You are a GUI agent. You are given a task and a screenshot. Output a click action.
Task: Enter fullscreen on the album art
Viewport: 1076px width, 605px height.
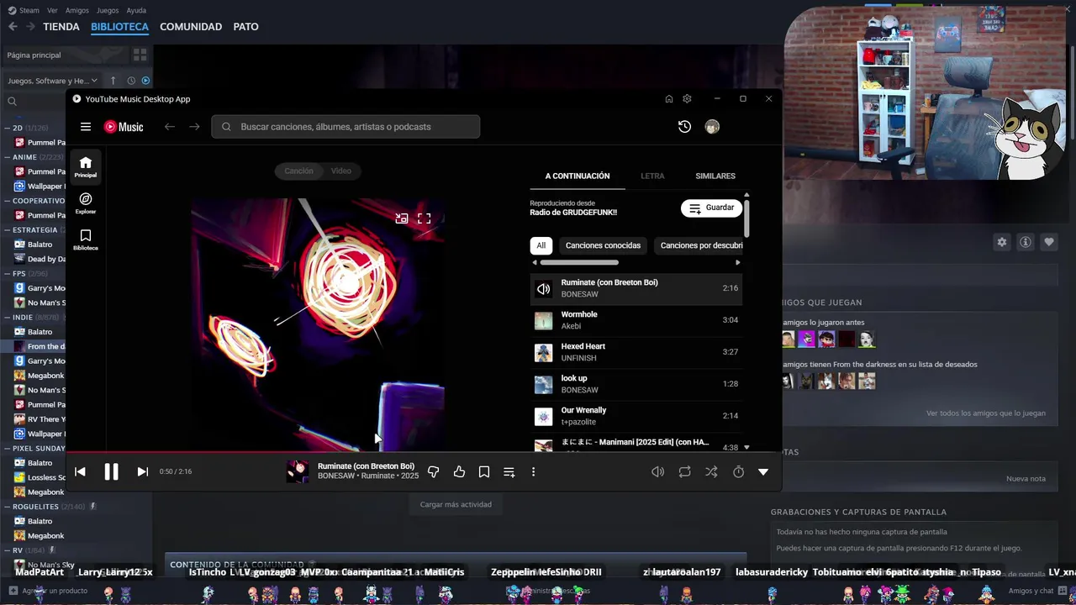tap(425, 218)
